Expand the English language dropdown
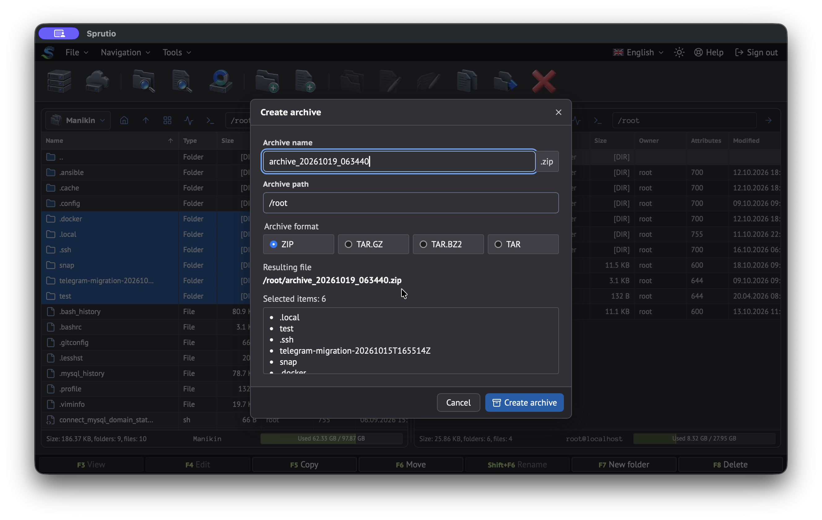The height and width of the screenshot is (520, 822). click(638, 52)
